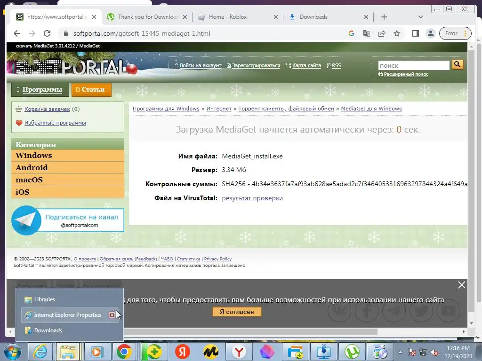
Task: Click the site info lock icon
Action: pos(65,33)
